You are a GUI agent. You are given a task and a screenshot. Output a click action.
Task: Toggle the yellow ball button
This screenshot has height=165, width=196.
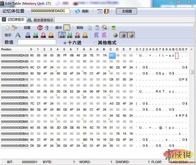[131, 35]
